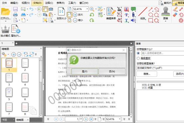The image size is (184, 123).
Task: Select the Eraser tool
Action: point(175,15)
